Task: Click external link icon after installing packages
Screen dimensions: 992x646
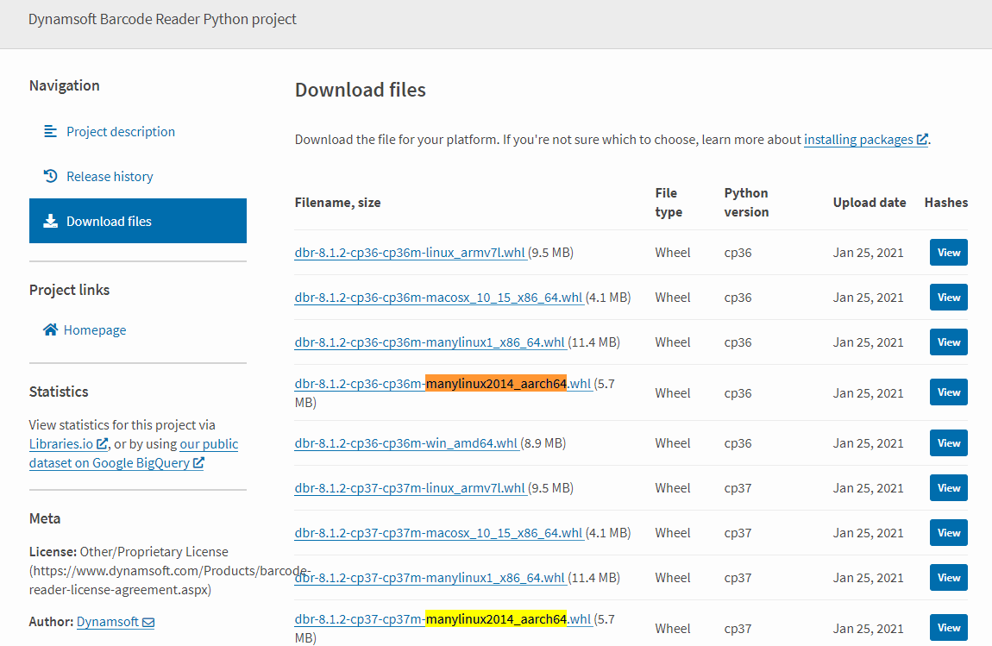Action: tap(922, 140)
